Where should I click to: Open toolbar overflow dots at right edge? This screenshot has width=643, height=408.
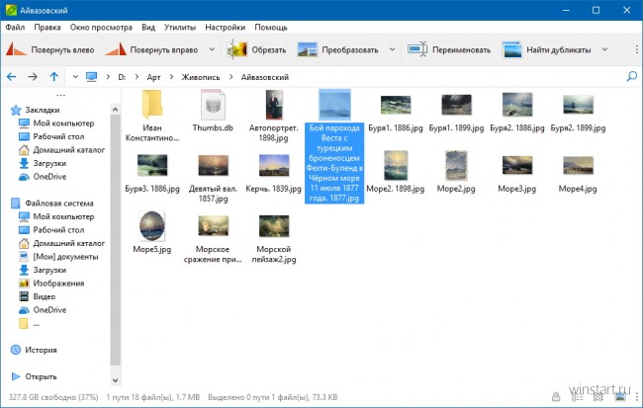coord(637,49)
